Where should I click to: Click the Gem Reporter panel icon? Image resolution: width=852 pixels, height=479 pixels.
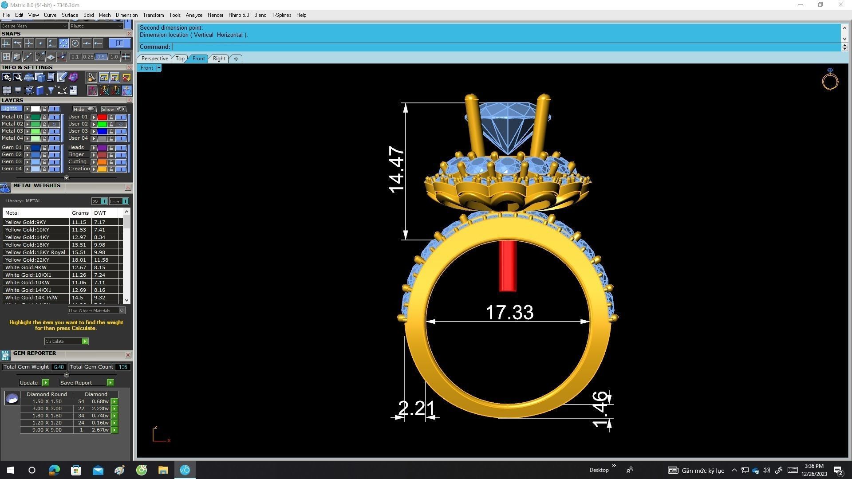click(x=5, y=355)
